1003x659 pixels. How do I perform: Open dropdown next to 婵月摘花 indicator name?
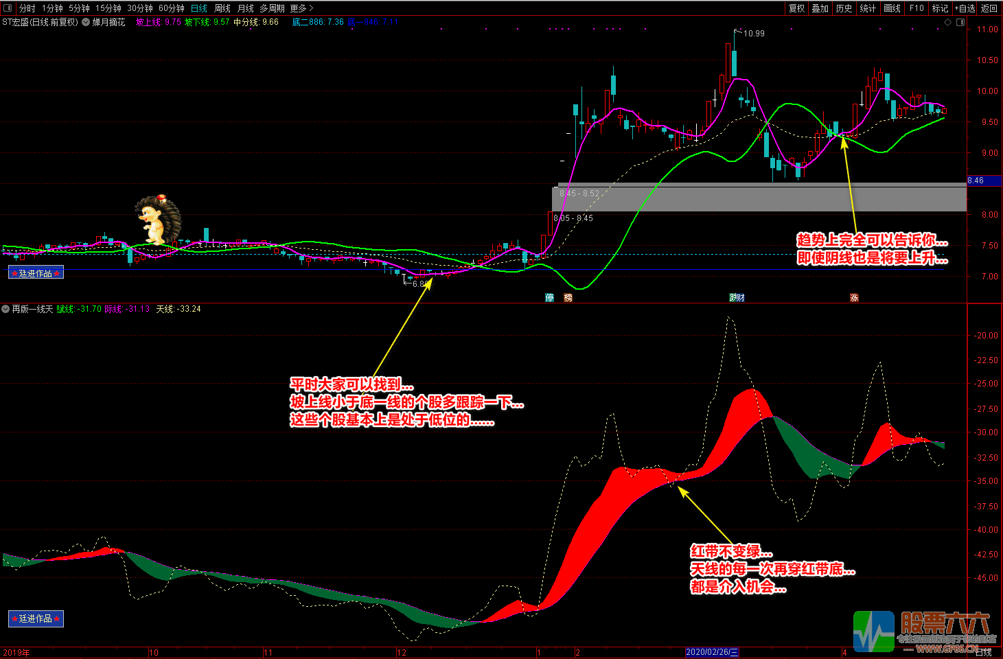coord(86,22)
